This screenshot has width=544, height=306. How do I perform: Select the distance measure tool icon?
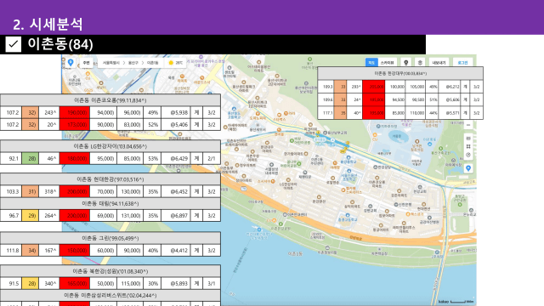(x=468, y=139)
